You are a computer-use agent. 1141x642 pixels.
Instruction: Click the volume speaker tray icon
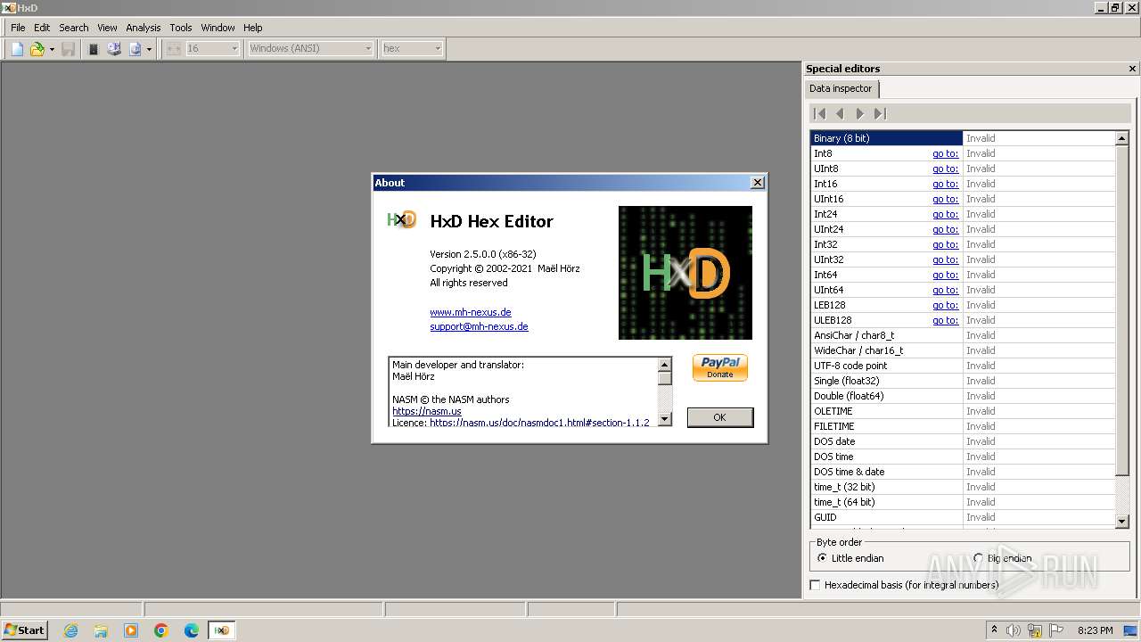point(1014,630)
